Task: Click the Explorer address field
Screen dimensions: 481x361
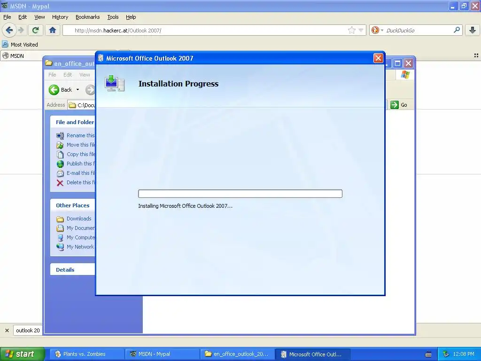Action: [x=82, y=105]
